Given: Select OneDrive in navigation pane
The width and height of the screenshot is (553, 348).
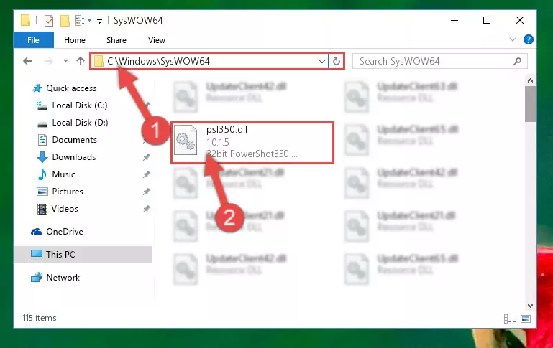Looking at the screenshot, I should tap(65, 232).
